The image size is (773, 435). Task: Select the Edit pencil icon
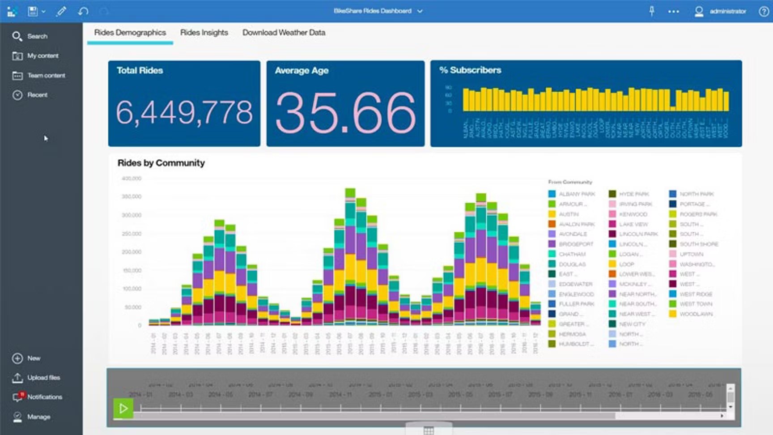tap(61, 11)
